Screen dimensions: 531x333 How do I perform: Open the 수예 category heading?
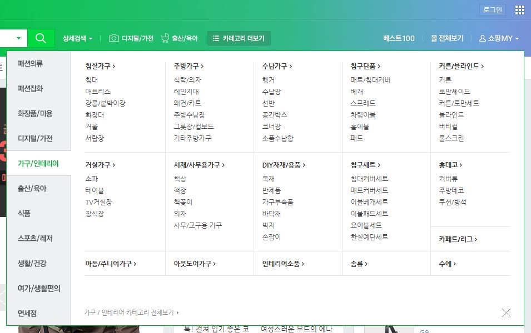click(x=448, y=264)
